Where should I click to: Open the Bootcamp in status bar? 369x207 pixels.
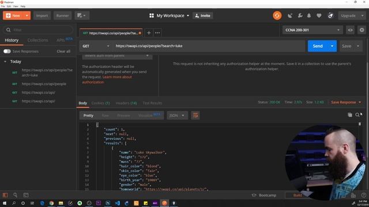coord(264,195)
